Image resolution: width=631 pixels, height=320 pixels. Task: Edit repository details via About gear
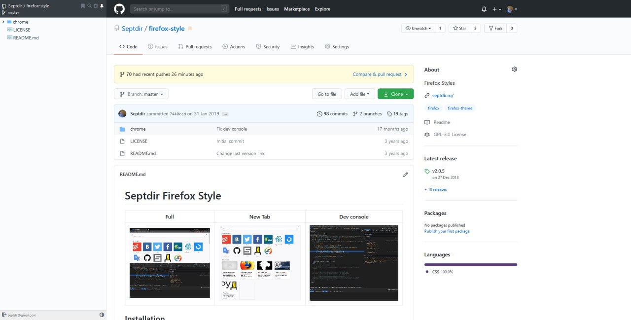click(x=514, y=70)
